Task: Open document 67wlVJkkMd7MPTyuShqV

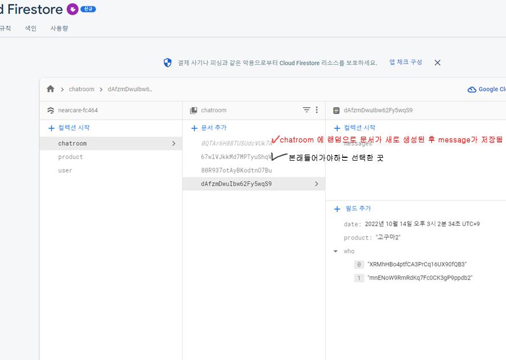Action: coord(236,157)
